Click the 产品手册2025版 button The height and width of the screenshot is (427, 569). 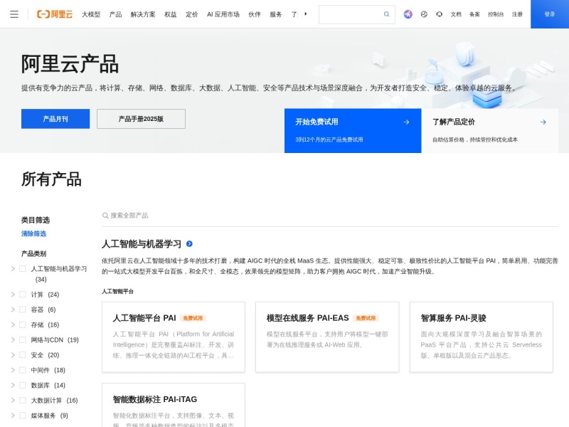pyautogui.click(x=141, y=119)
